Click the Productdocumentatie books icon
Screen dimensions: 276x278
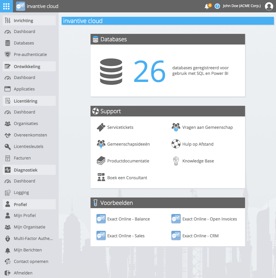(x=101, y=161)
